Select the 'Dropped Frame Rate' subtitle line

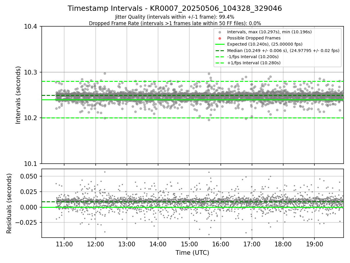[x=175, y=23]
